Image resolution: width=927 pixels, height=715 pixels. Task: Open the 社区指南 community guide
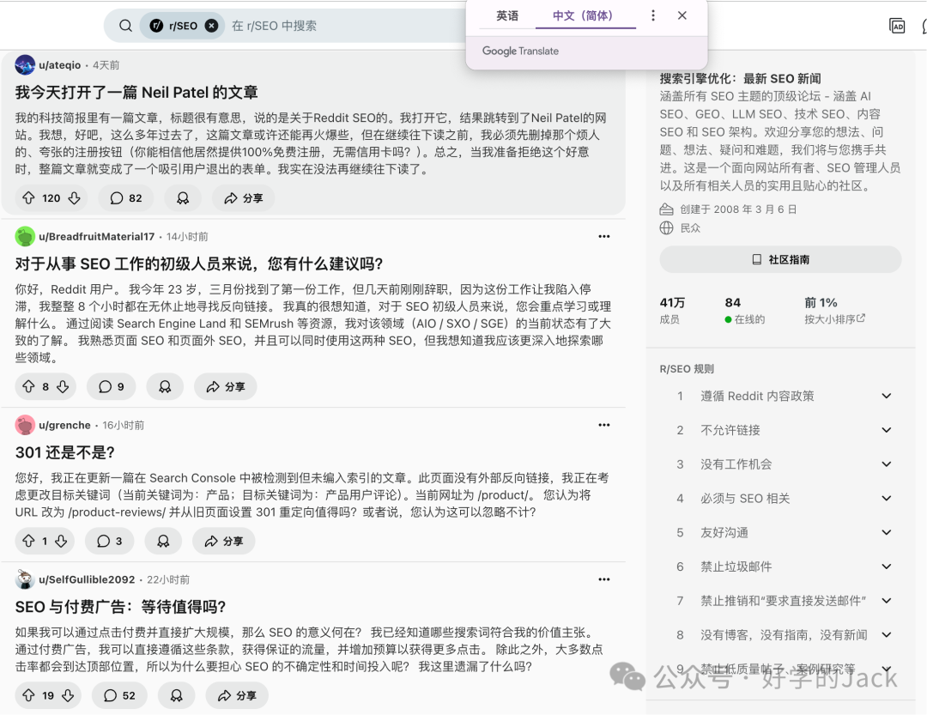pyautogui.click(x=779, y=259)
